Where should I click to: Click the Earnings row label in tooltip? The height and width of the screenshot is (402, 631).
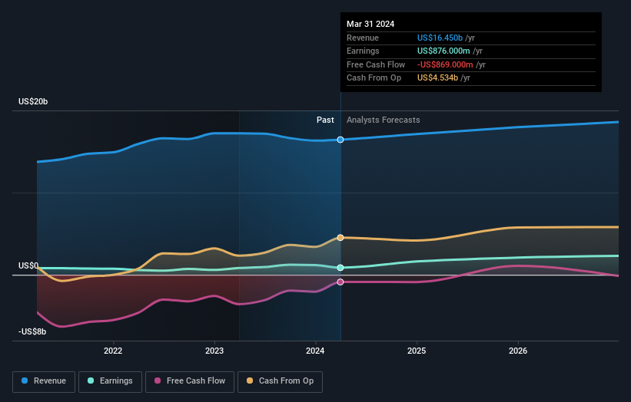[x=363, y=51]
